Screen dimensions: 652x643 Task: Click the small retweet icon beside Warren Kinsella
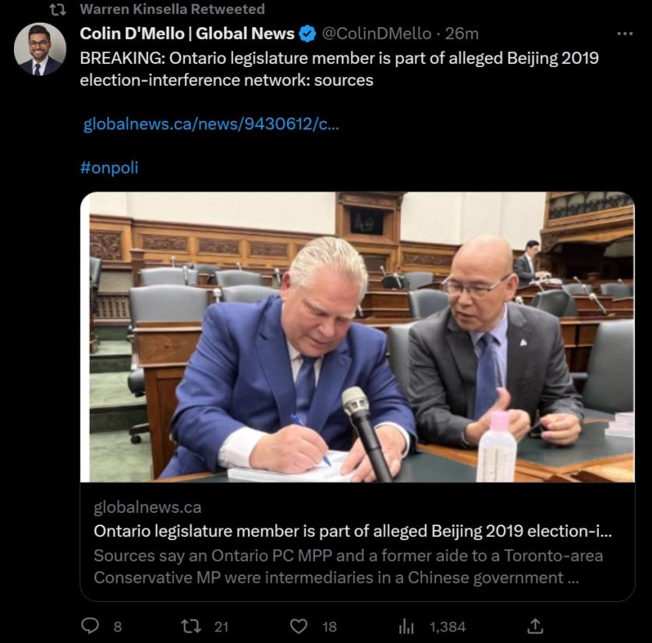point(57,9)
